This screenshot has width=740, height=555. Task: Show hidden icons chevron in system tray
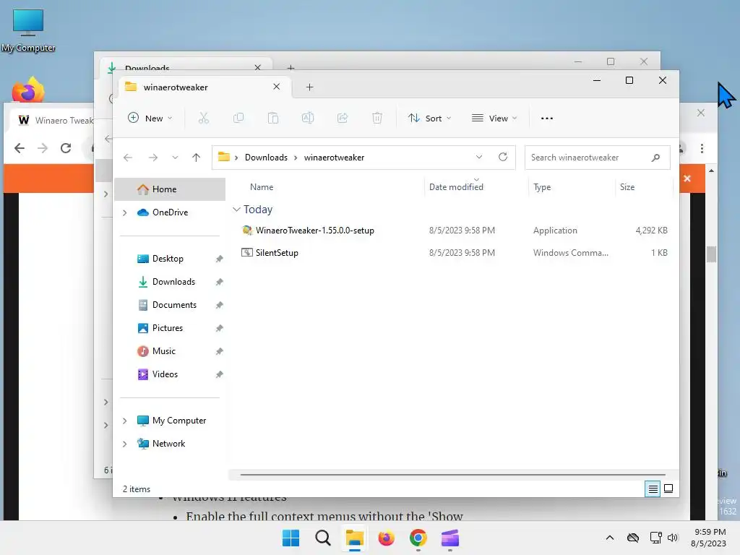tap(610, 538)
